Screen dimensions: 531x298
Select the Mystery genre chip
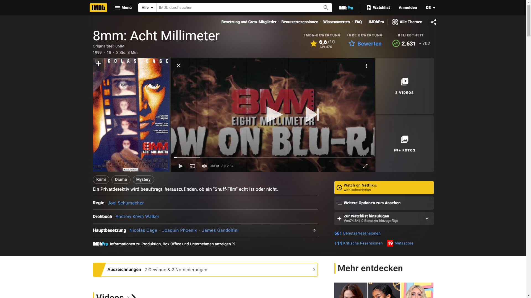tap(143, 180)
